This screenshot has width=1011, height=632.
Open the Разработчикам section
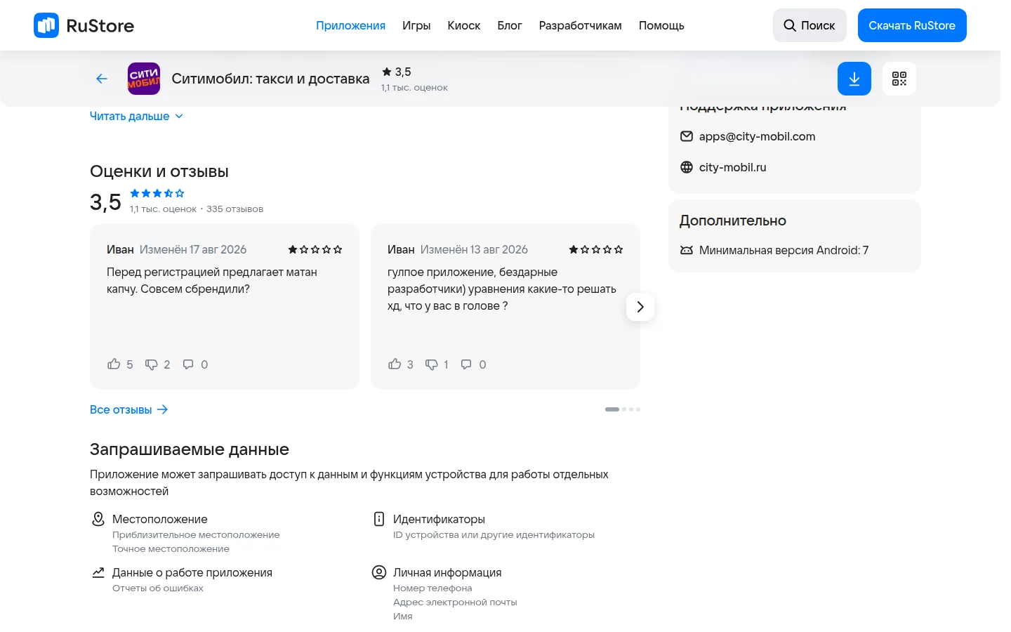pyautogui.click(x=581, y=25)
